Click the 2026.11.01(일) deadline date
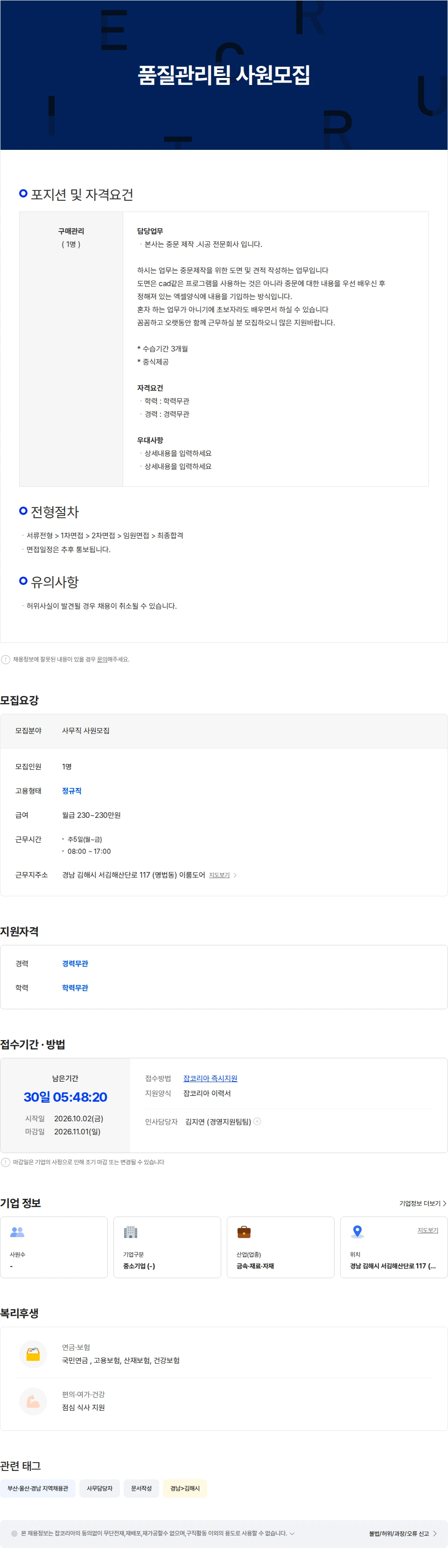The width and height of the screenshot is (448, 1548). coord(77,1132)
